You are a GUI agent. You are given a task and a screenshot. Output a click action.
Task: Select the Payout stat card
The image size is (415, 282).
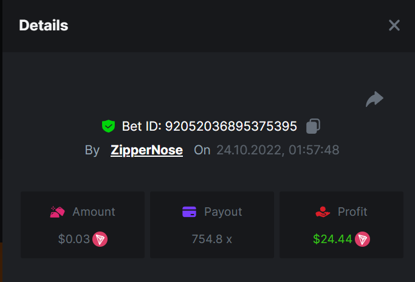pos(212,225)
